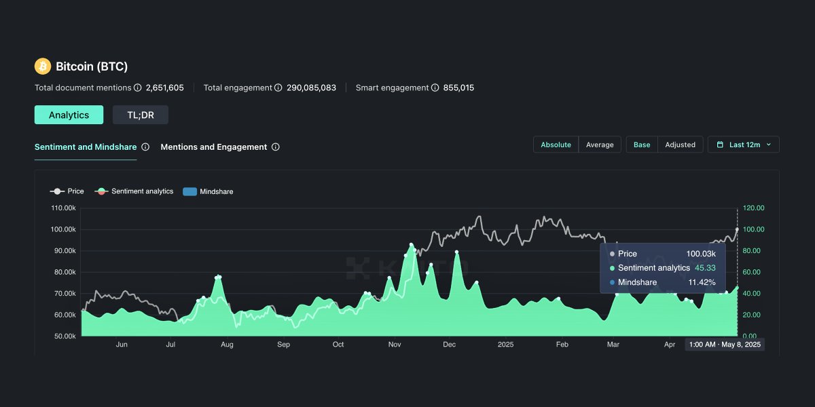
Task: Click the calendar icon in date range selector
Action: (720, 144)
